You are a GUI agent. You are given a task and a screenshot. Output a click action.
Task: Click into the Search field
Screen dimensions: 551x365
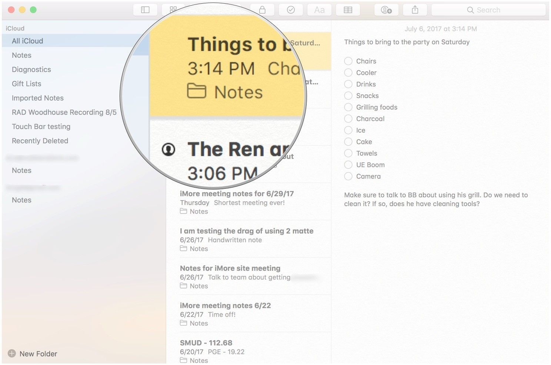tap(488, 10)
